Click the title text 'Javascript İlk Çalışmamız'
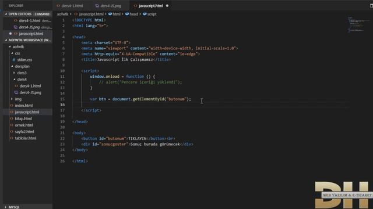Viewport: 373px width, 209px height. coord(125,59)
